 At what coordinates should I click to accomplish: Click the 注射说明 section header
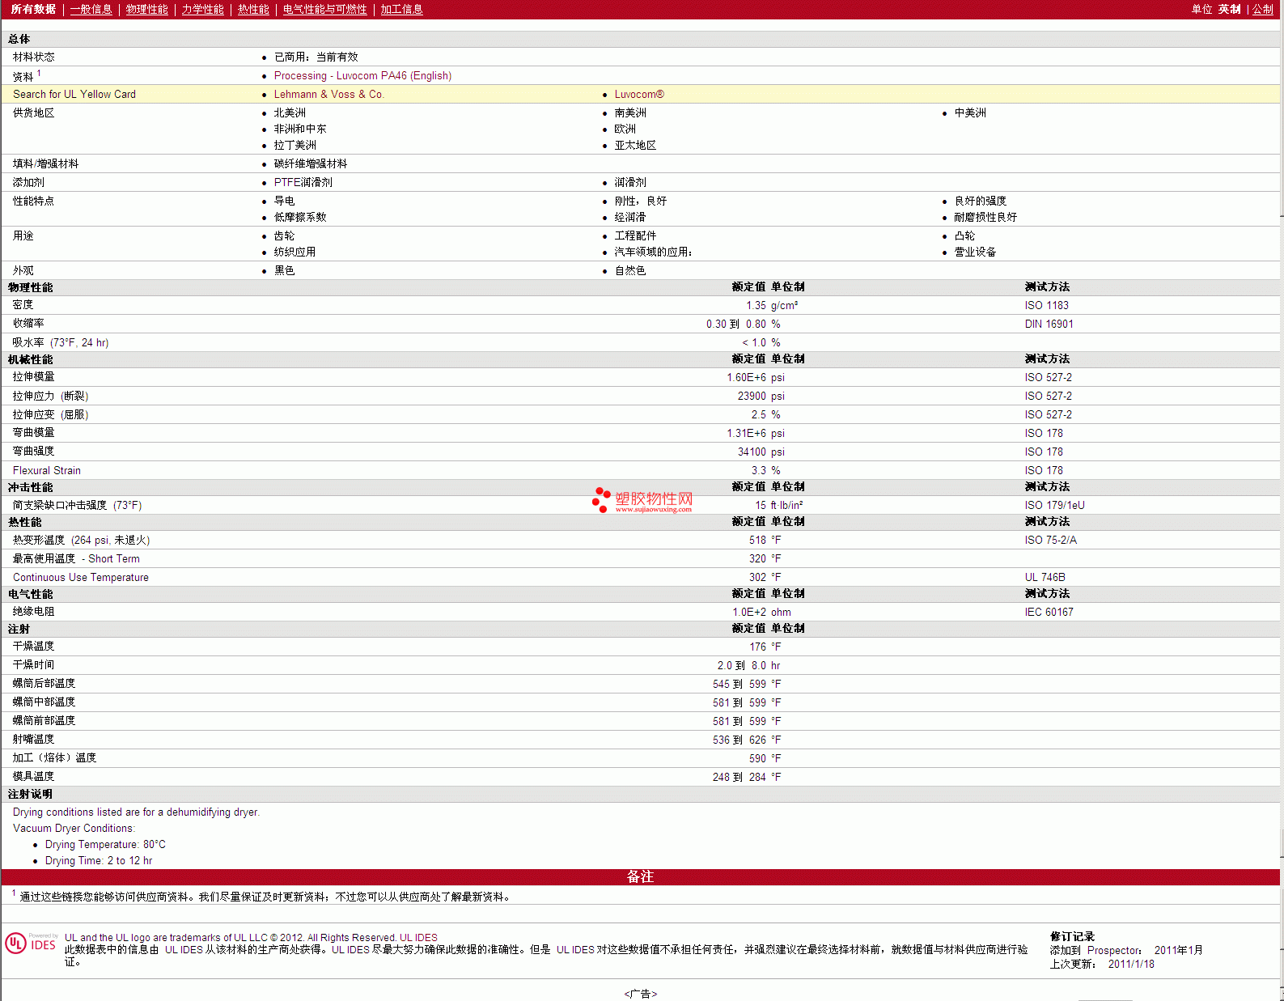(x=30, y=794)
